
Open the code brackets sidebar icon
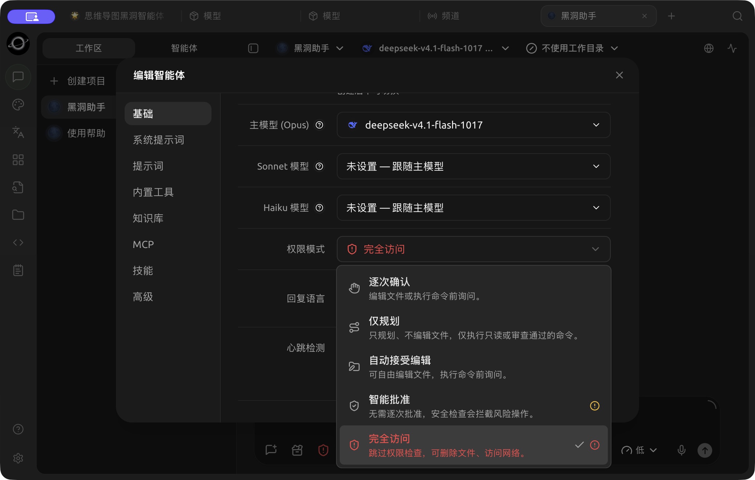point(18,243)
